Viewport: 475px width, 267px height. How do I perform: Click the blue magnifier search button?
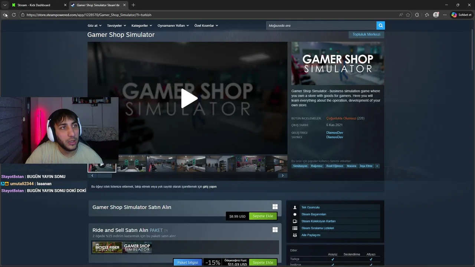380,26
